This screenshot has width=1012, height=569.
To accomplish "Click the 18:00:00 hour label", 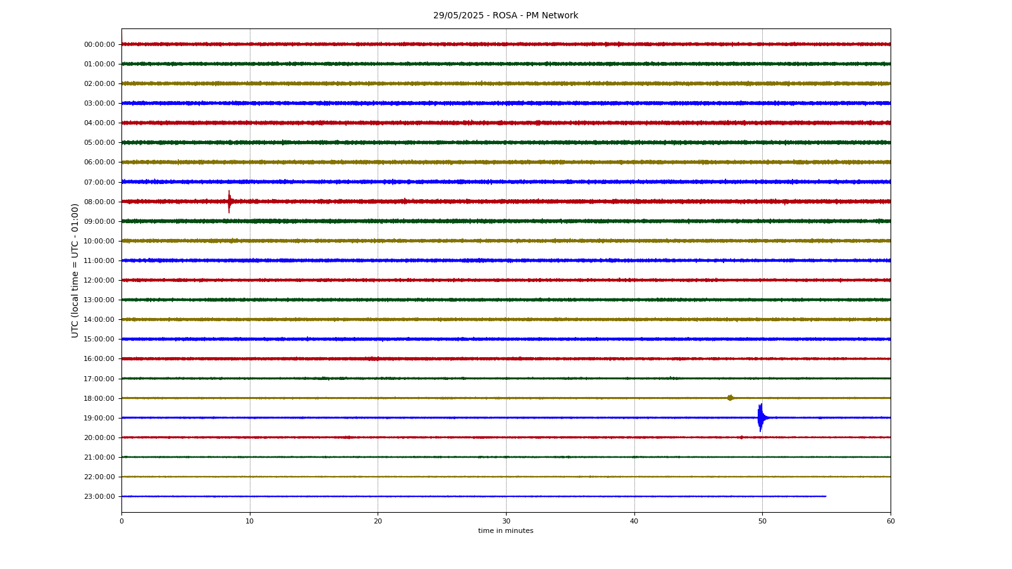I will coord(99,398).
